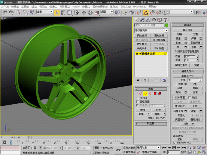Activate the Edge sub-object selection icon
The height and width of the screenshot is (155, 207).
[145, 93]
